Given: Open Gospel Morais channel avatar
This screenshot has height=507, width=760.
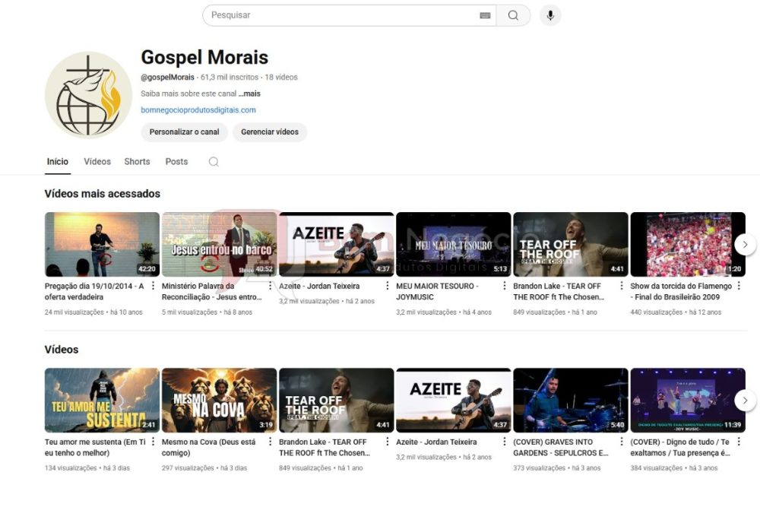Looking at the screenshot, I should click(x=88, y=95).
